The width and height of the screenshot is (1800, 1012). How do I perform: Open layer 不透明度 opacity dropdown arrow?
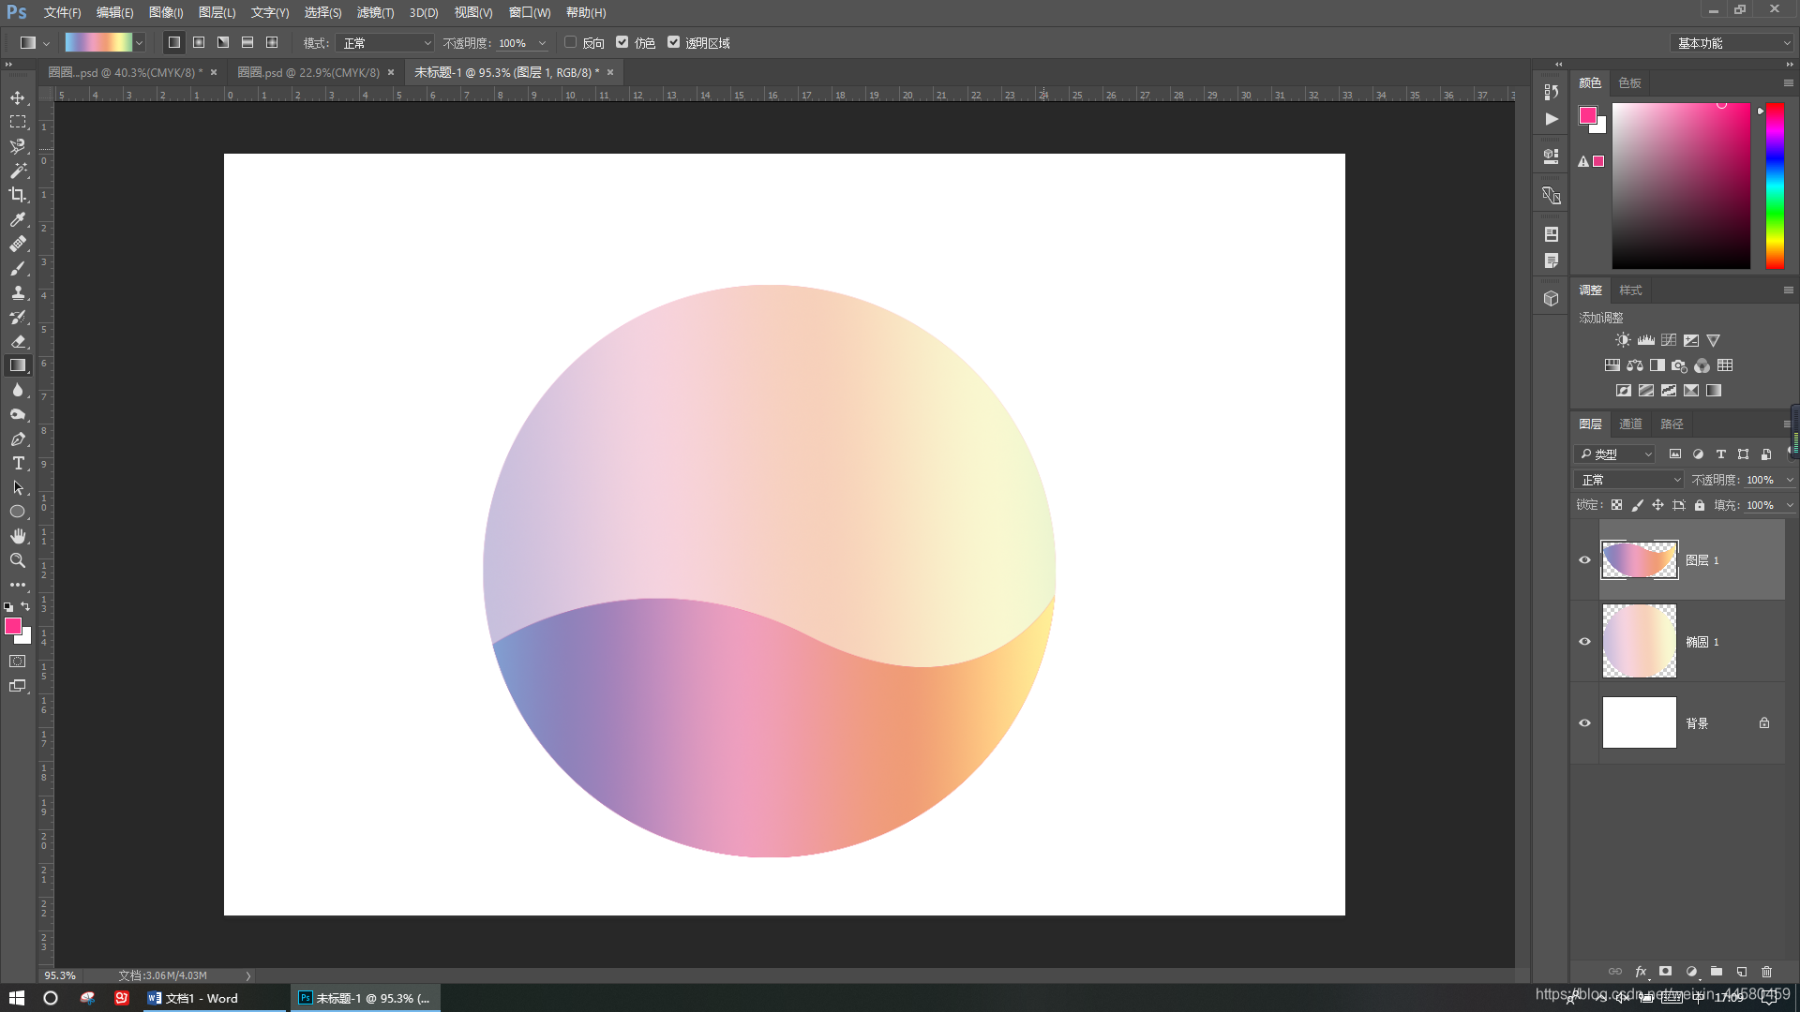[x=1789, y=480]
